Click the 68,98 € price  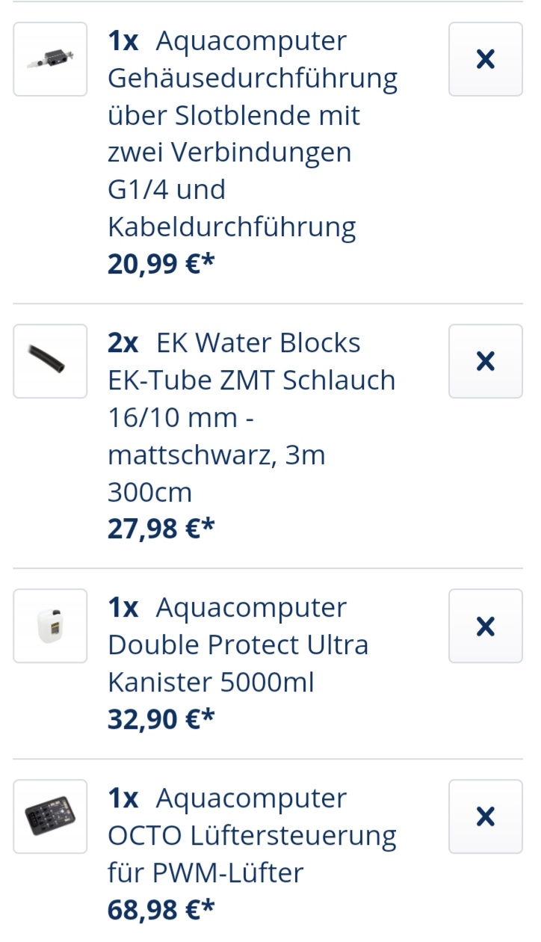(x=161, y=909)
